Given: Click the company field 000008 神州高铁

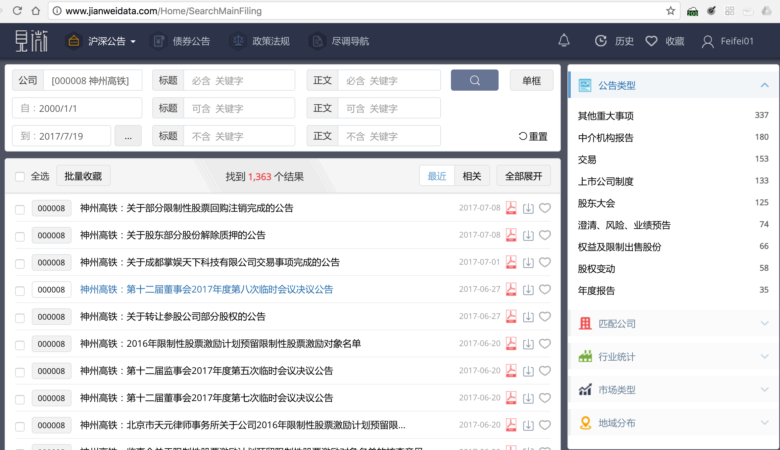Looking at the screenshot, I should point(93,80).
